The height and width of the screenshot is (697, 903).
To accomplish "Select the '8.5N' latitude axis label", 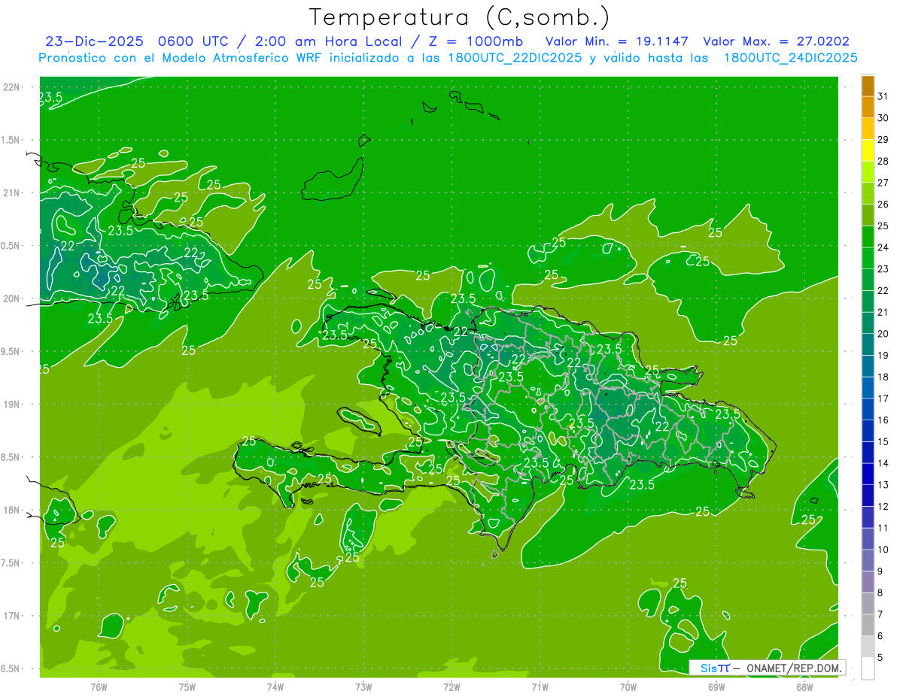I will click(x=11, y=457).
